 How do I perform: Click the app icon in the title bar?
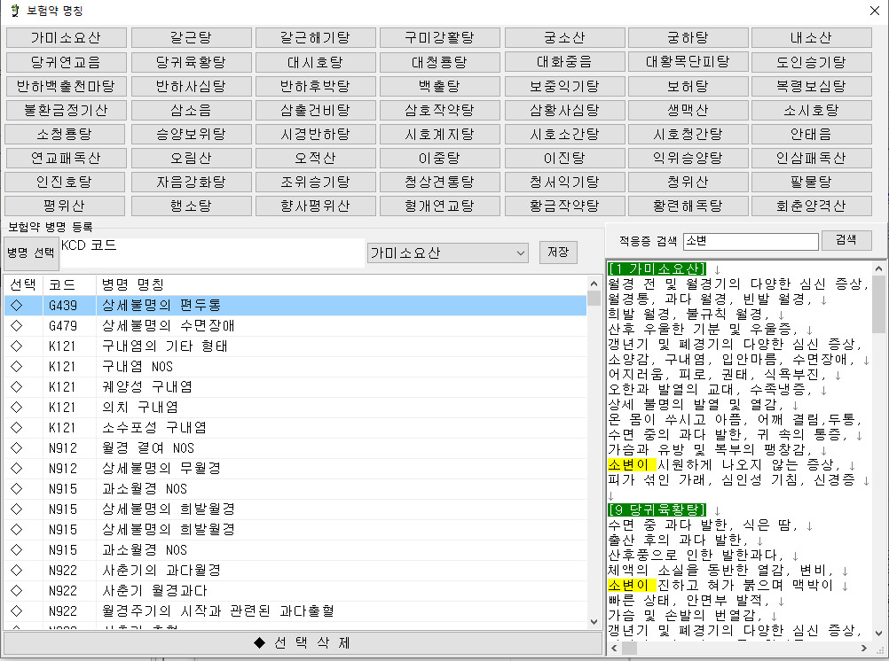point(12,11)
